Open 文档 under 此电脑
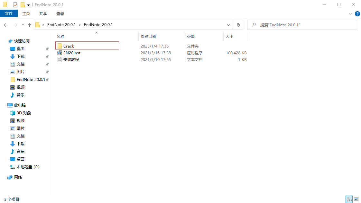Viewport: 361px width, 203px height. point(21,136)
